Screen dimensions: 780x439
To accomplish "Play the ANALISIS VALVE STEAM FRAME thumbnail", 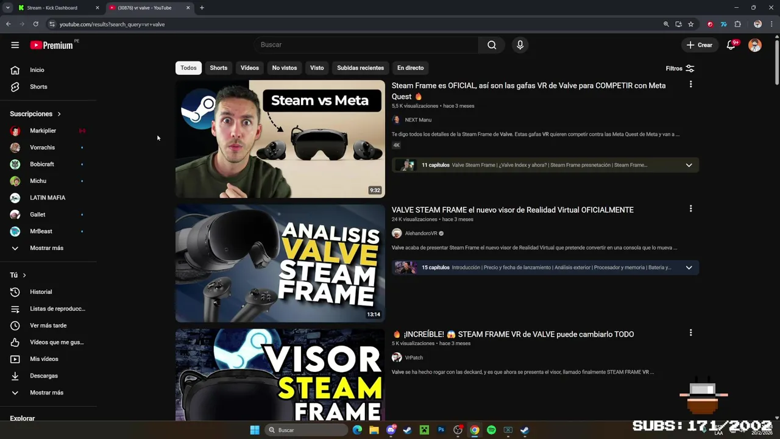I will click(x=280, y=263).
